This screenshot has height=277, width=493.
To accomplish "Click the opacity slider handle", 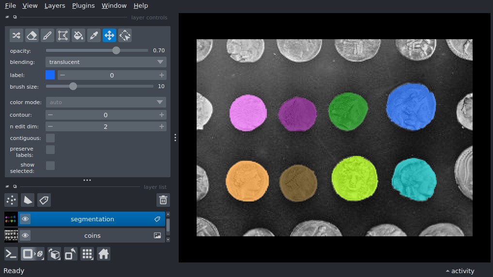I will (x=116, y=50).
